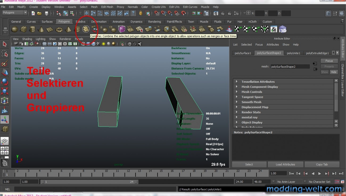Click the Load Attributes button
The height and width of the screenshot is (196, 346).
click(285, 164)
